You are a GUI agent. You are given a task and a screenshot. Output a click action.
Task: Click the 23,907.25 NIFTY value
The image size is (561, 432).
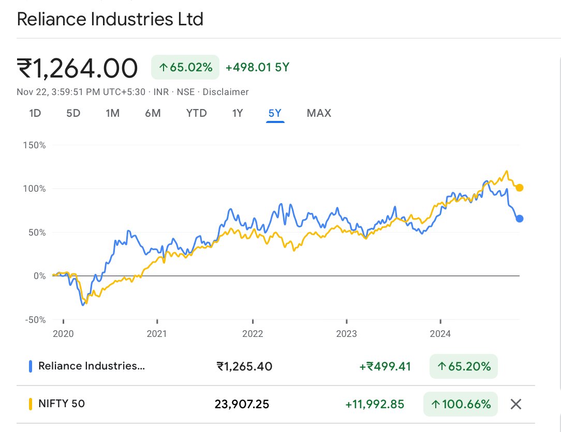click(242, 404)
